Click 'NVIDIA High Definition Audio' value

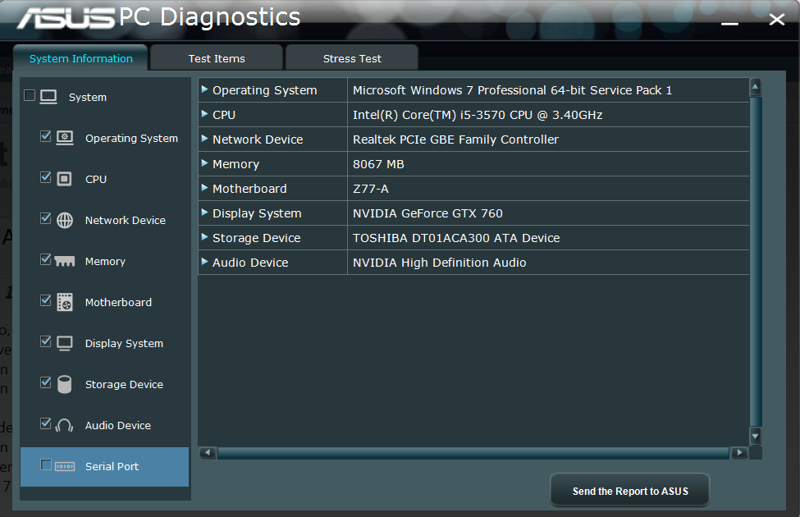click(439, 263)
